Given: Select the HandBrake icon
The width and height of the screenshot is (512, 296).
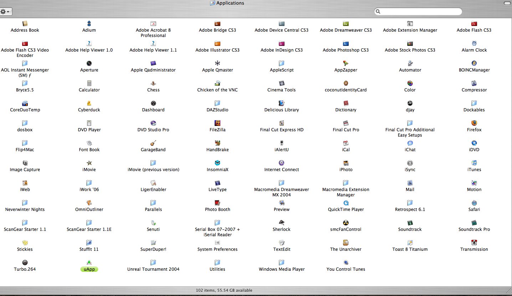Looking at the screenshot, I should [217, 143].
